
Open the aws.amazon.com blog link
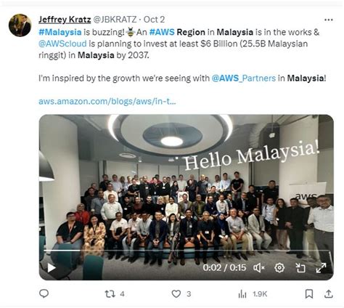(107, 101)
